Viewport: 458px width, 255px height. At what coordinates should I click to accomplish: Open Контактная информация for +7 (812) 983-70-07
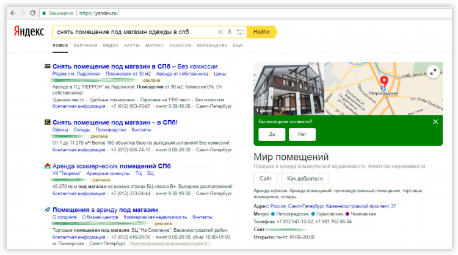pos(79,106)
